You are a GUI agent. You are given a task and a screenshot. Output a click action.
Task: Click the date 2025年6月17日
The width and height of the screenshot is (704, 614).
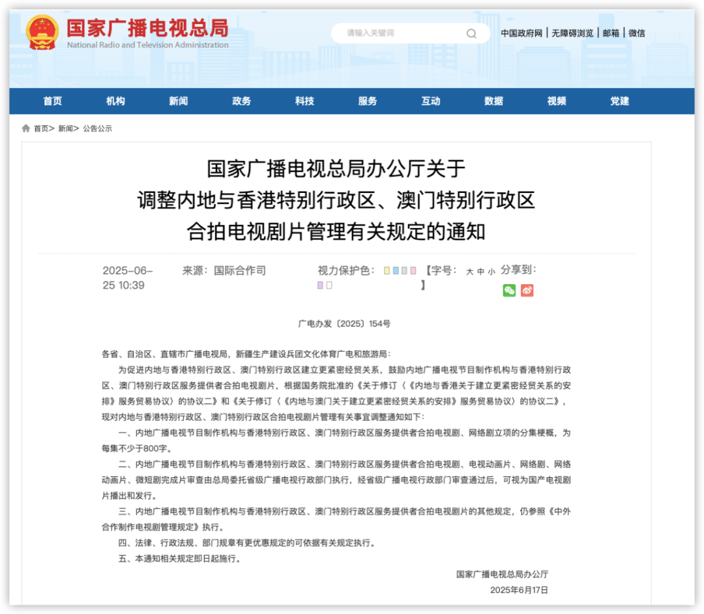tap(519, 591)
